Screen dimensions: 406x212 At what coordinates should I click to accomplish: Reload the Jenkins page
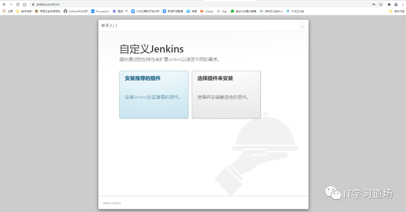pos(18,4)
